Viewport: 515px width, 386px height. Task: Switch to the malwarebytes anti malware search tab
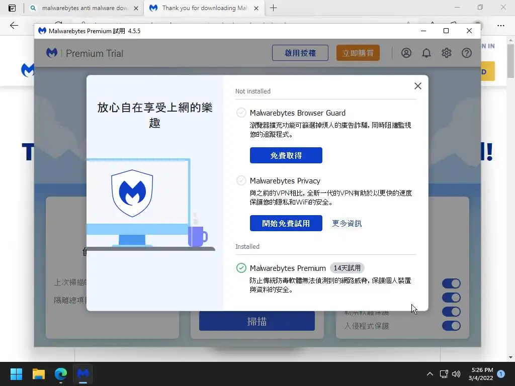84,8
